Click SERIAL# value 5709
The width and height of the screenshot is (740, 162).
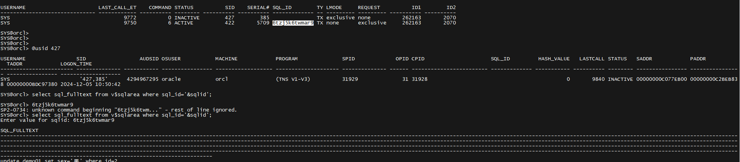263,23
